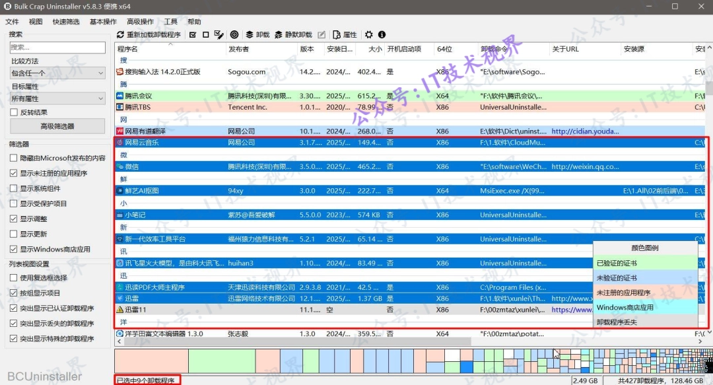Click the info about icon in toolbar
Viewport: 713px width, 385px height.
(382, 34)
